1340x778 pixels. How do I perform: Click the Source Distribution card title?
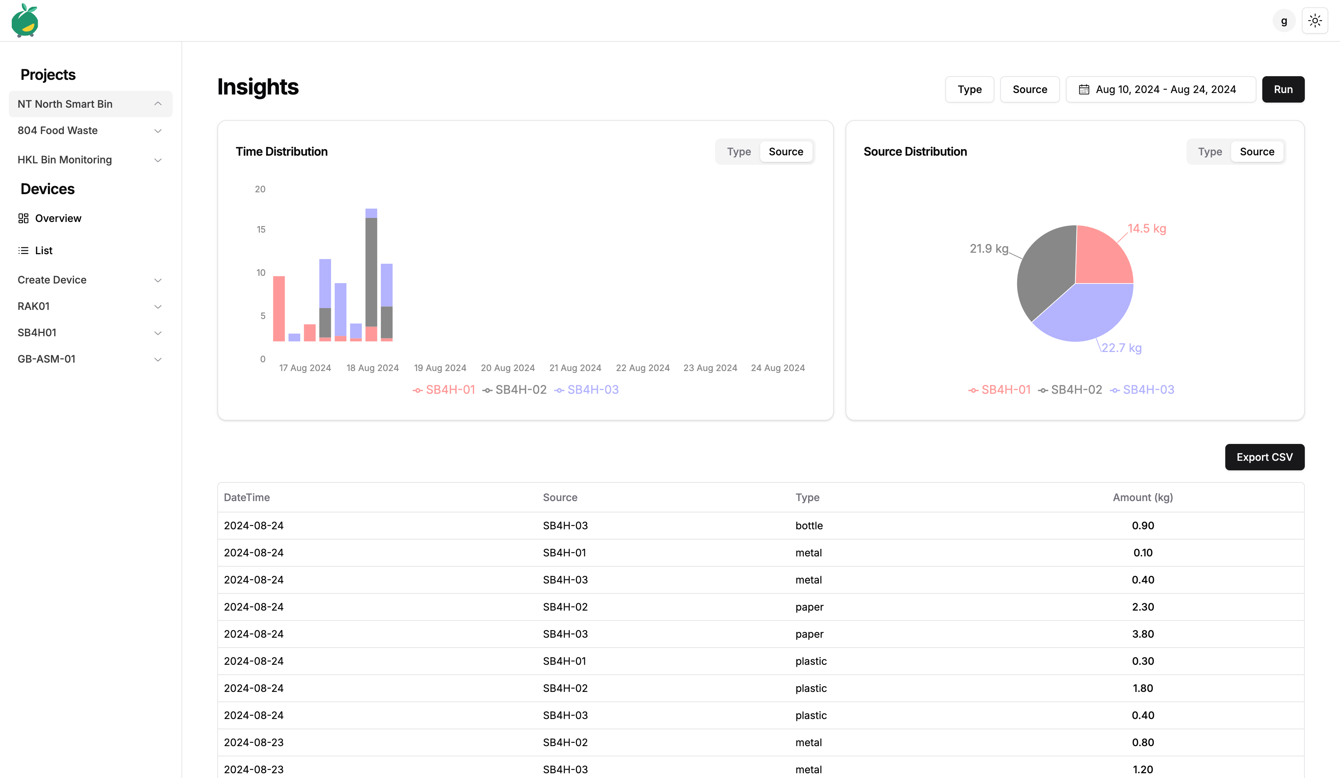(x=915, y=151)
